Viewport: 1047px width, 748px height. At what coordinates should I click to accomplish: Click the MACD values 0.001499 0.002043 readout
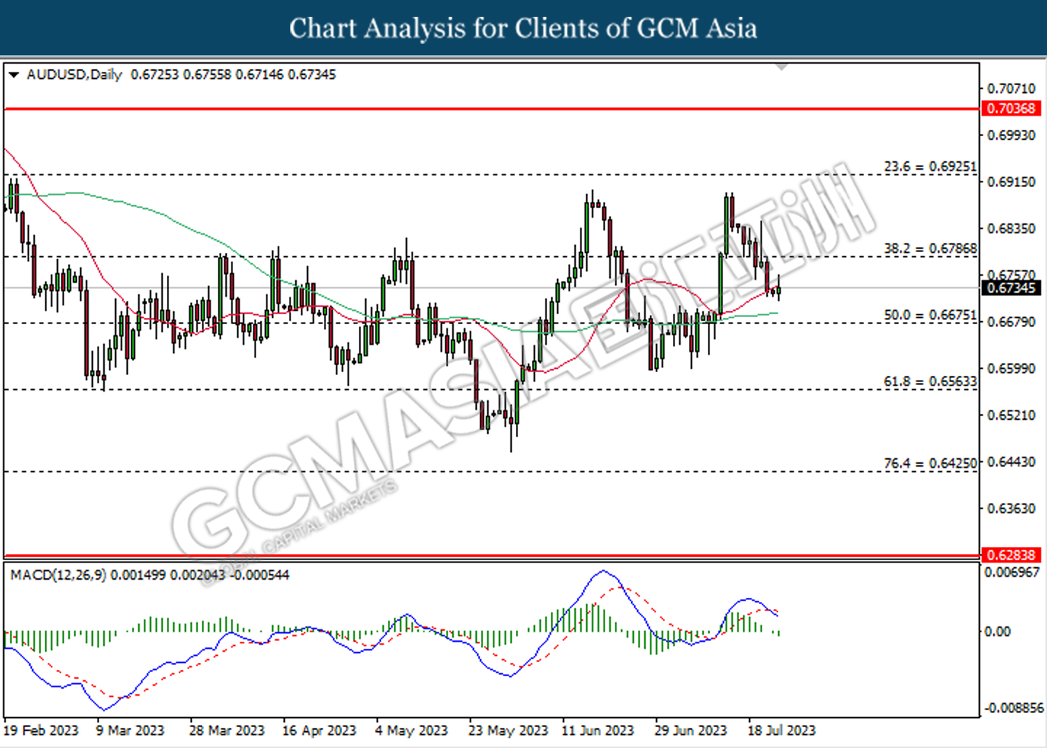(x=200, y=575)
